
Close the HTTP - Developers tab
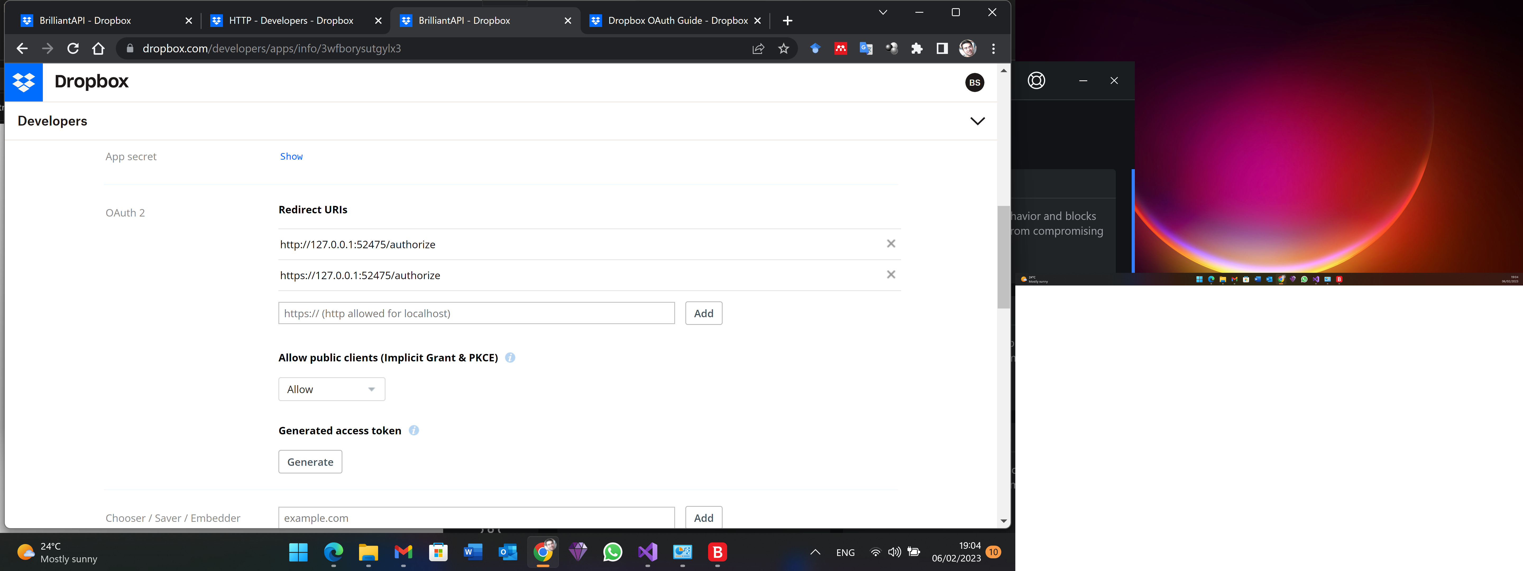(x=378, y=21)
